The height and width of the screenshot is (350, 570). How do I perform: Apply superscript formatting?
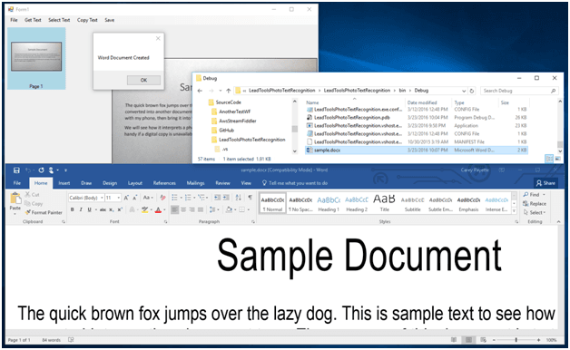tap(120, 209)
